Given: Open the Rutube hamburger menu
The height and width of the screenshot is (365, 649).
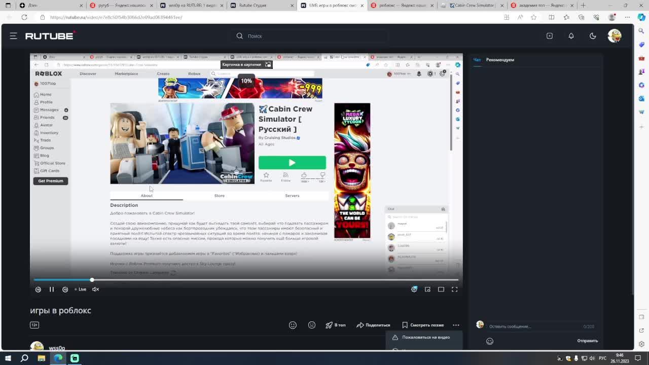Looking at the screenshot, I should pyautogui.click(x=14, y=36).
